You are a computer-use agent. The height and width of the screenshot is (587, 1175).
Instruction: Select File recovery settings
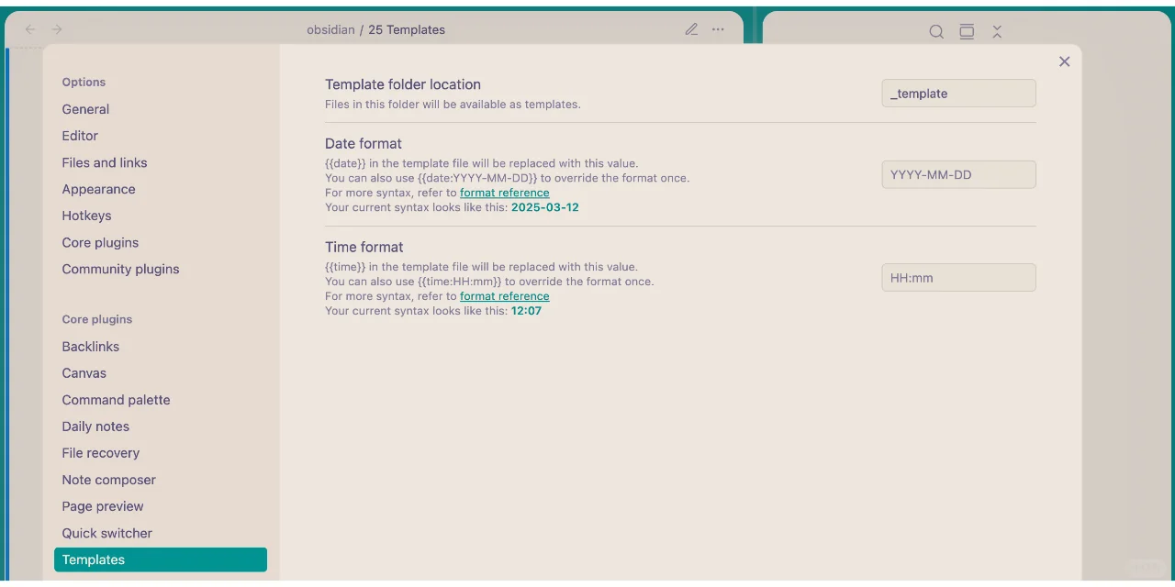coord(161,453)
